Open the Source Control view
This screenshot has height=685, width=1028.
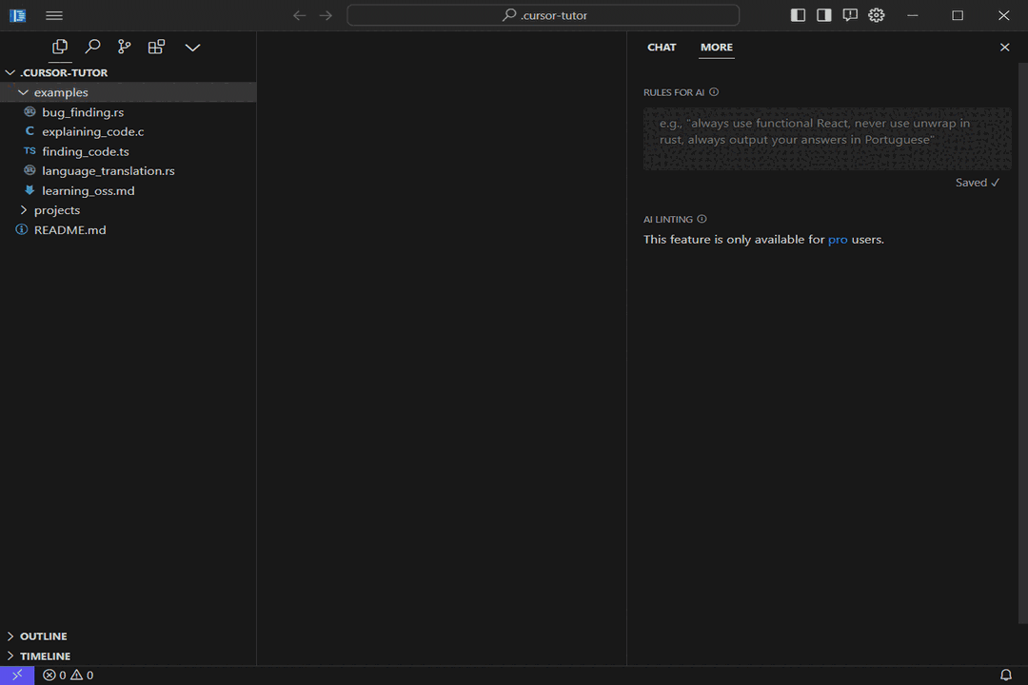pos(124,46)
